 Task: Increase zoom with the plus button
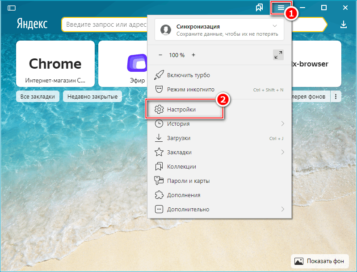click(193, 55)
